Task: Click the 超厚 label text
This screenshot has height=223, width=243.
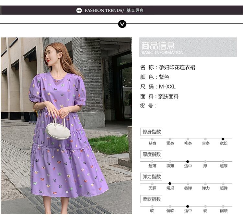Action: (224, 166)
